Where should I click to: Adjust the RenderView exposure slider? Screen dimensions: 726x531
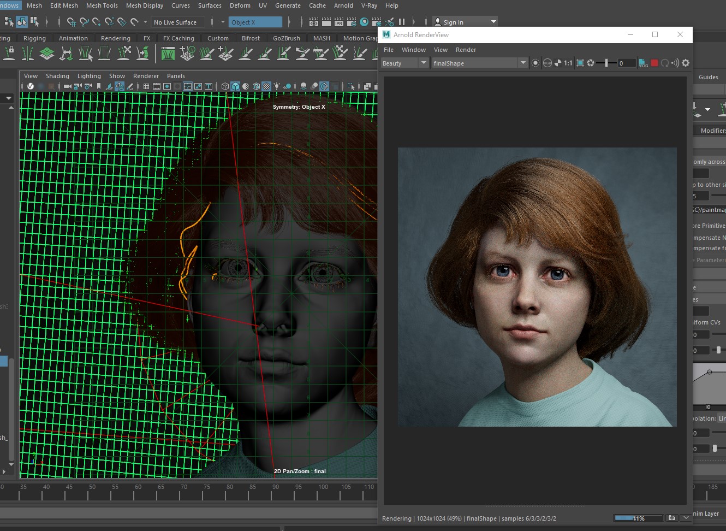(606, 63)
